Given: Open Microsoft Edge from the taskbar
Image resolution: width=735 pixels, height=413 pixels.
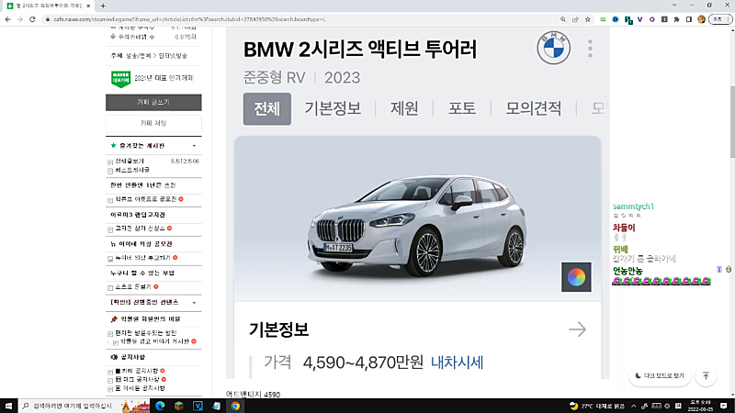Looking at the screenshot, I should [160, 406].
